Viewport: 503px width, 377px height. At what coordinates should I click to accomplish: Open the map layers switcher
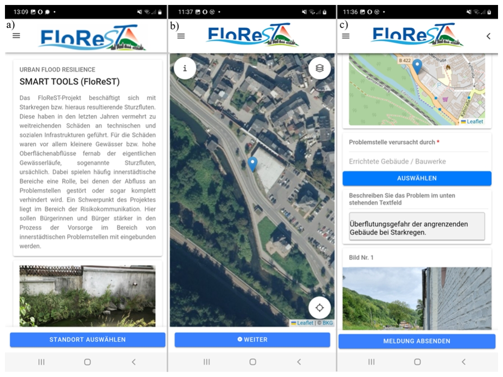(320, 68)
